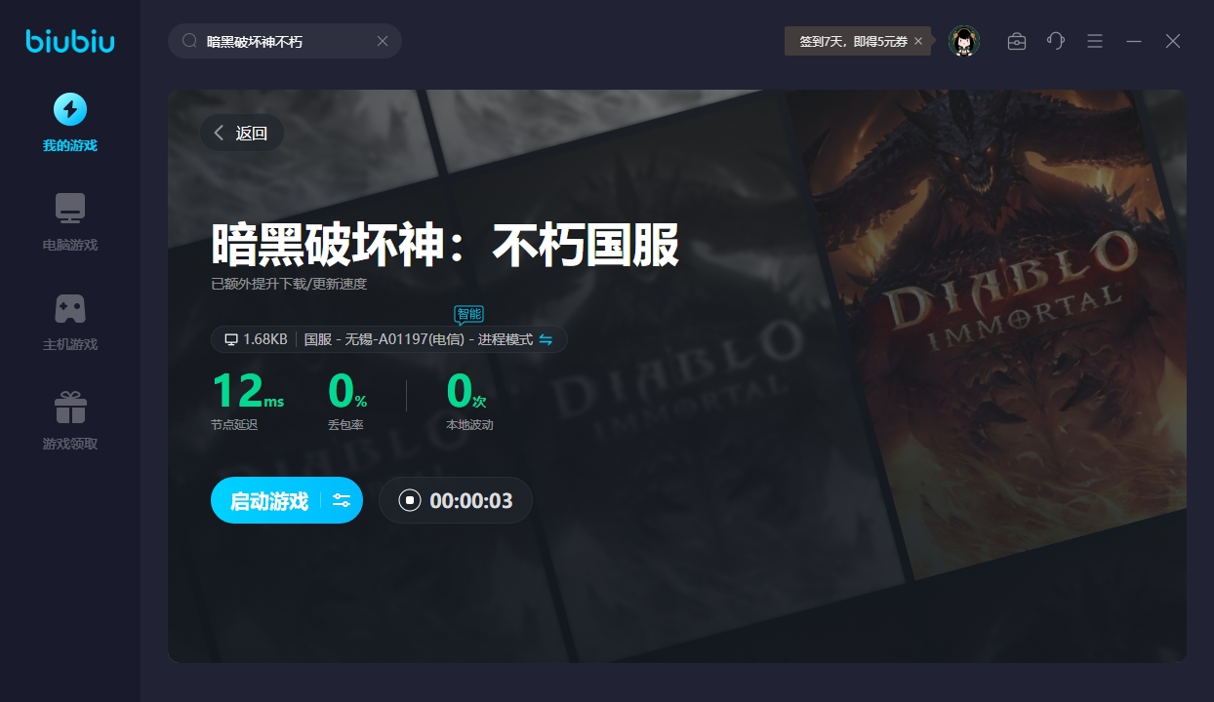Click the 0次 local fluctuation value
The width and height of the screenshot is (1214, 702).
click(x=465, y=391)
